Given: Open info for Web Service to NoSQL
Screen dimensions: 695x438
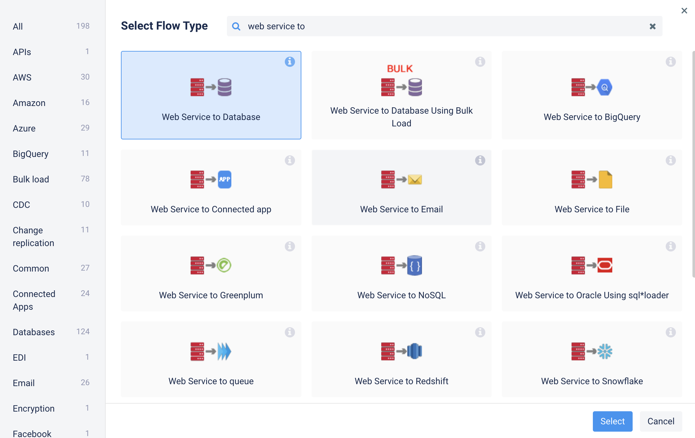Looking at the screenshot, I should (x=480, y=246).
